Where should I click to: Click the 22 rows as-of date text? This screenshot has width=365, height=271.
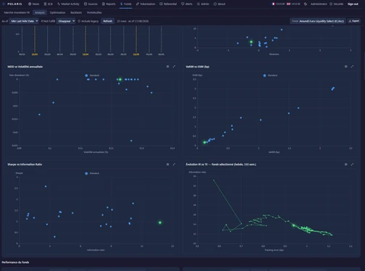click(133, 21)
